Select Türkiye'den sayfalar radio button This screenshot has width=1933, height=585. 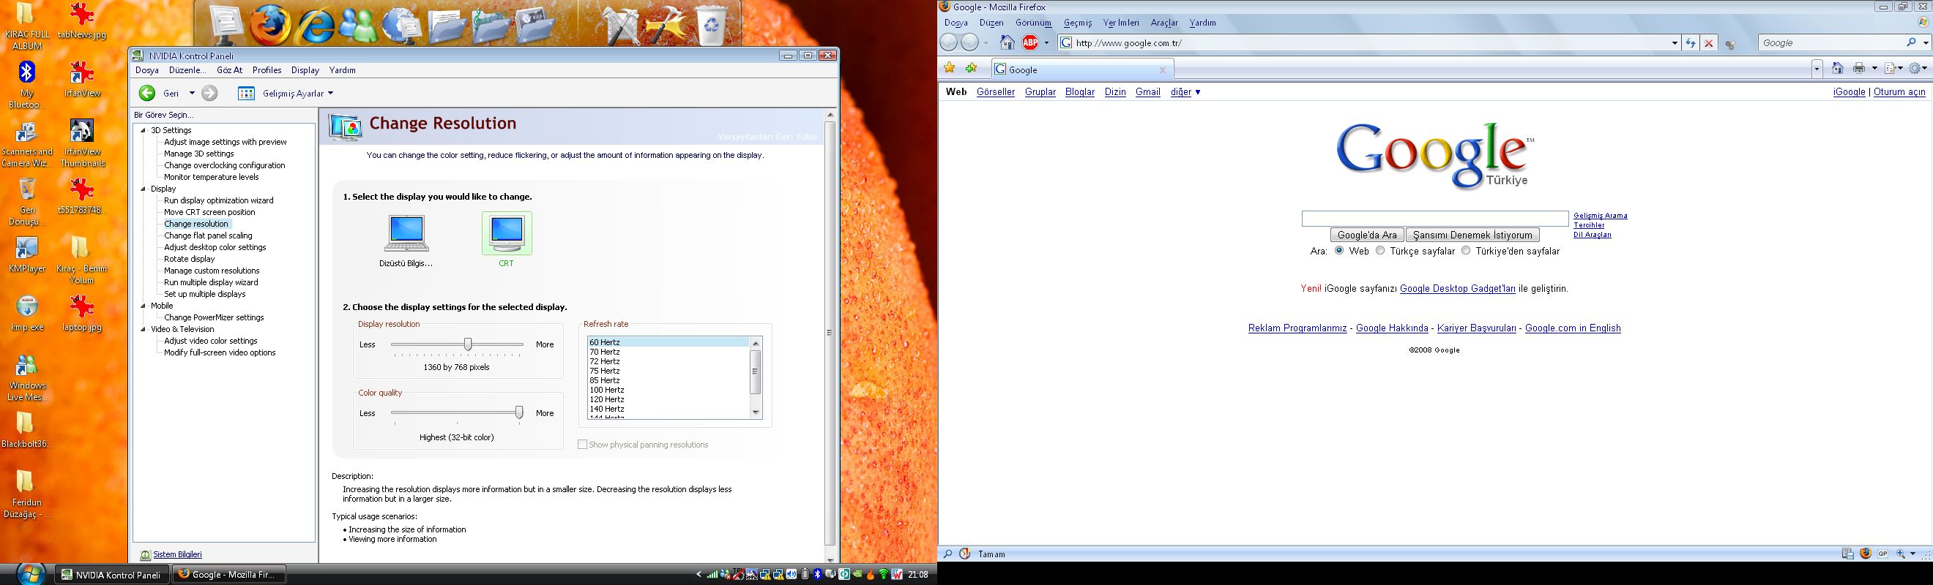(1466, 251)
